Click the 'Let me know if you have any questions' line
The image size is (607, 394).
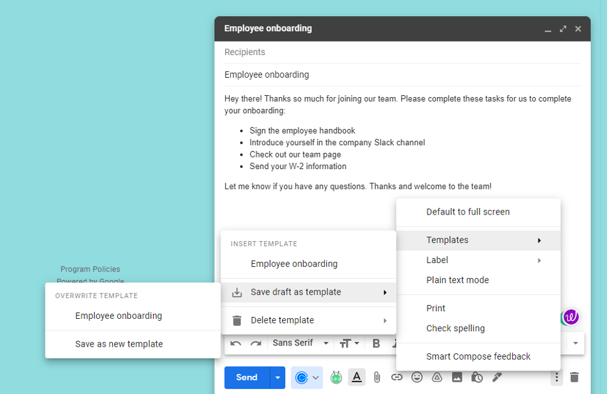coord(358,187)
